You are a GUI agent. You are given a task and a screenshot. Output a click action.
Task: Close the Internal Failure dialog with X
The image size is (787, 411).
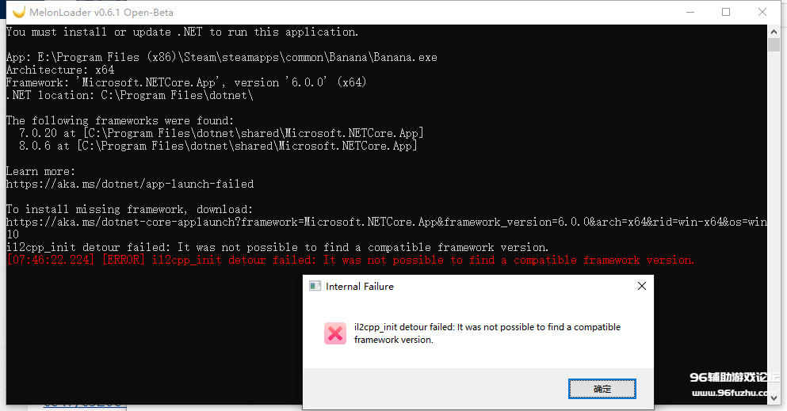[641, 286]
